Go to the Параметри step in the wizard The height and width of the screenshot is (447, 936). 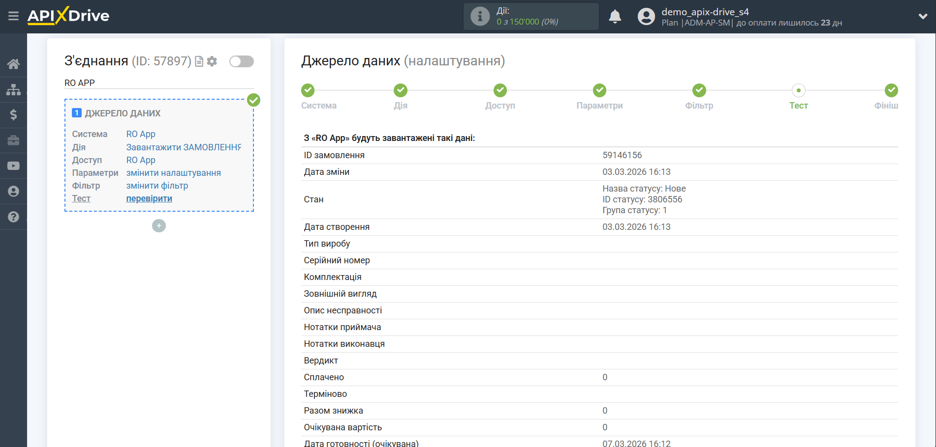(599, 96)
